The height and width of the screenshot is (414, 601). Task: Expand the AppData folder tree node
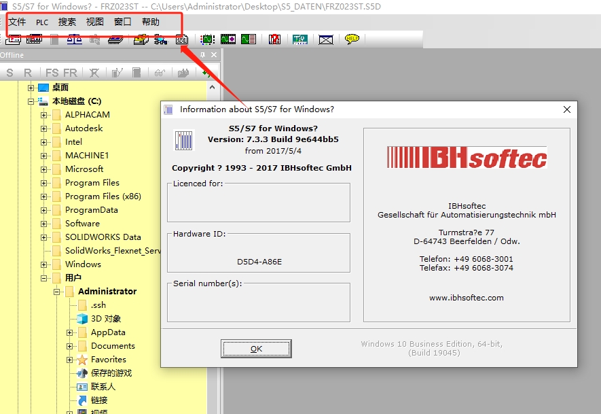[x=70, y=332]
